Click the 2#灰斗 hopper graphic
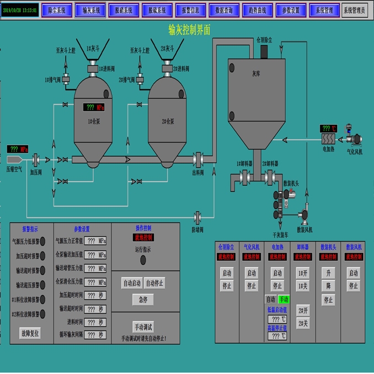Screen dimensions: 374x374 (x=167, y=49)
